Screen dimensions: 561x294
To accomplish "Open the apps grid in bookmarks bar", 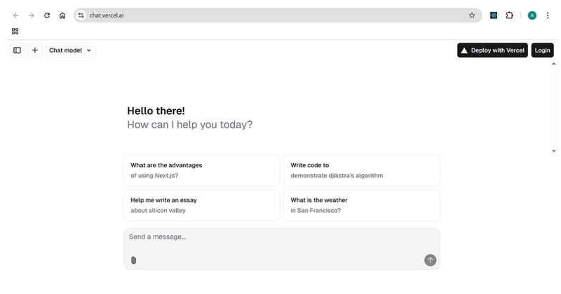I will point(15,31).
